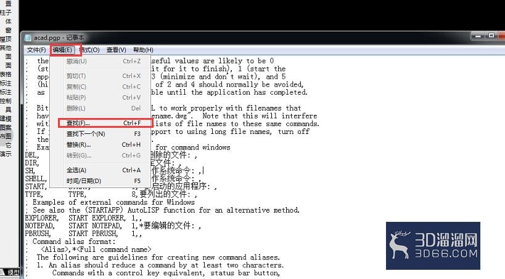Open the 文件(F) menu
The width and height of the screenshot is (505, 279).
[x=36, y=50]
